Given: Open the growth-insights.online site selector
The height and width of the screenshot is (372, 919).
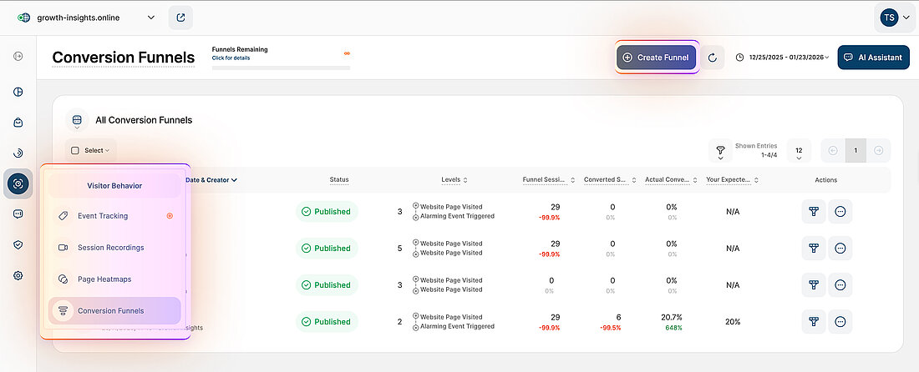Looking at the screenshot, I should pyautogui.click(x=86, y=18).
